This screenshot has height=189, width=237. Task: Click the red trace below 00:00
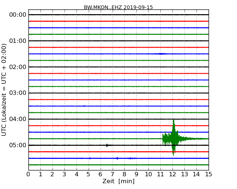(x=118, y=21)
